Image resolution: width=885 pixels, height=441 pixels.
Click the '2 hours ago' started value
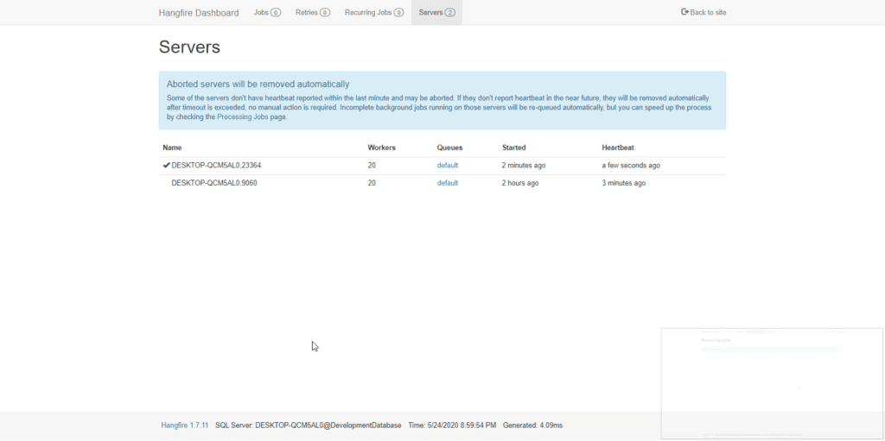click(520, 183)
